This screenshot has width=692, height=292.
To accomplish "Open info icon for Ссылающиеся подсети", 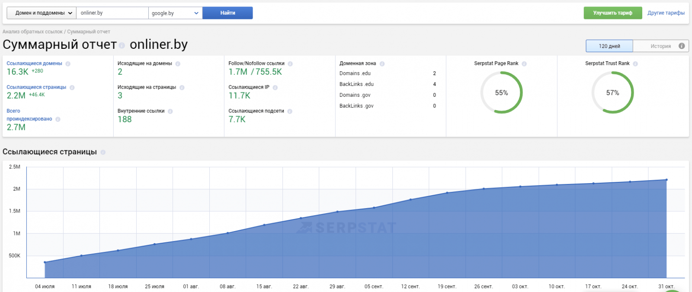I will (x=290, y=111).
